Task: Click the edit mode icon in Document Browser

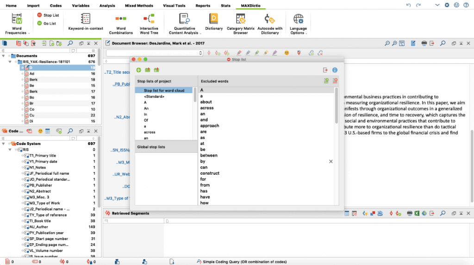Action: pyautogui.click(x=413, y=43)
